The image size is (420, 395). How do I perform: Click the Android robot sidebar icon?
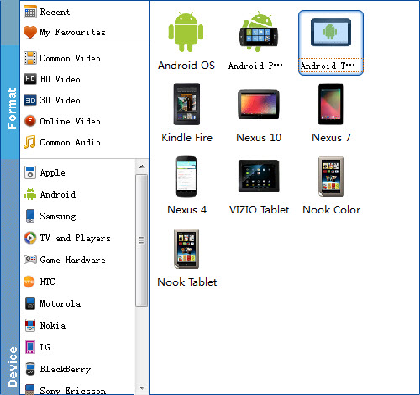30,194
